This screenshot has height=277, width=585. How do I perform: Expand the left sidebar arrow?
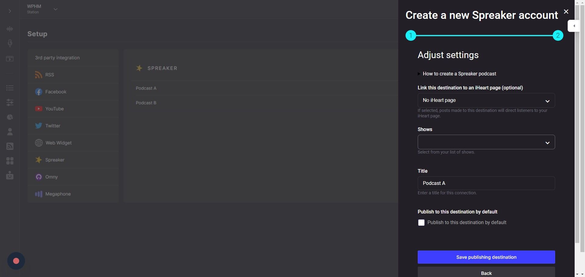(x=10, y=11)
